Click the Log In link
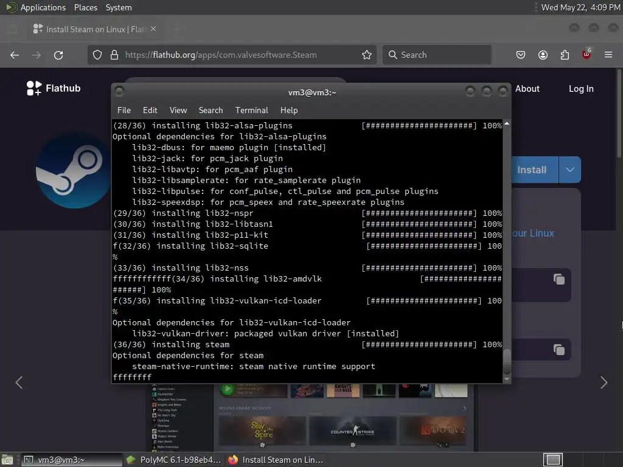Image resolution: width=623 pixels, height=467 pixels. click(x=581, y=89)
